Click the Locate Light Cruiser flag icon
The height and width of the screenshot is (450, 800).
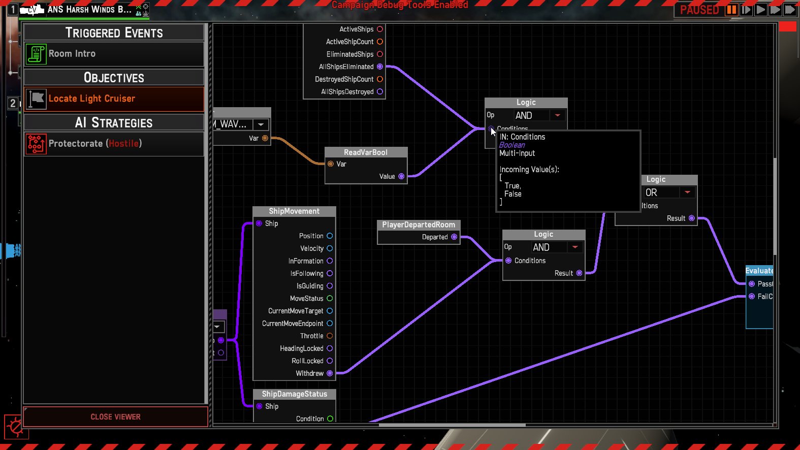pyautogui.click(x=36, y=99)
